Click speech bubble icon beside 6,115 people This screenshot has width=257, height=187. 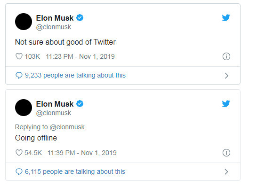pos(19,171)
